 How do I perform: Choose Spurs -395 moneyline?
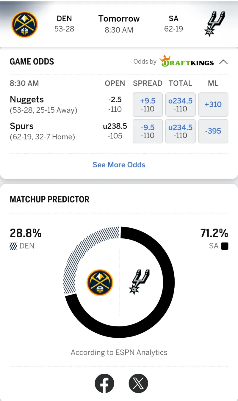[x=213, y=131]
